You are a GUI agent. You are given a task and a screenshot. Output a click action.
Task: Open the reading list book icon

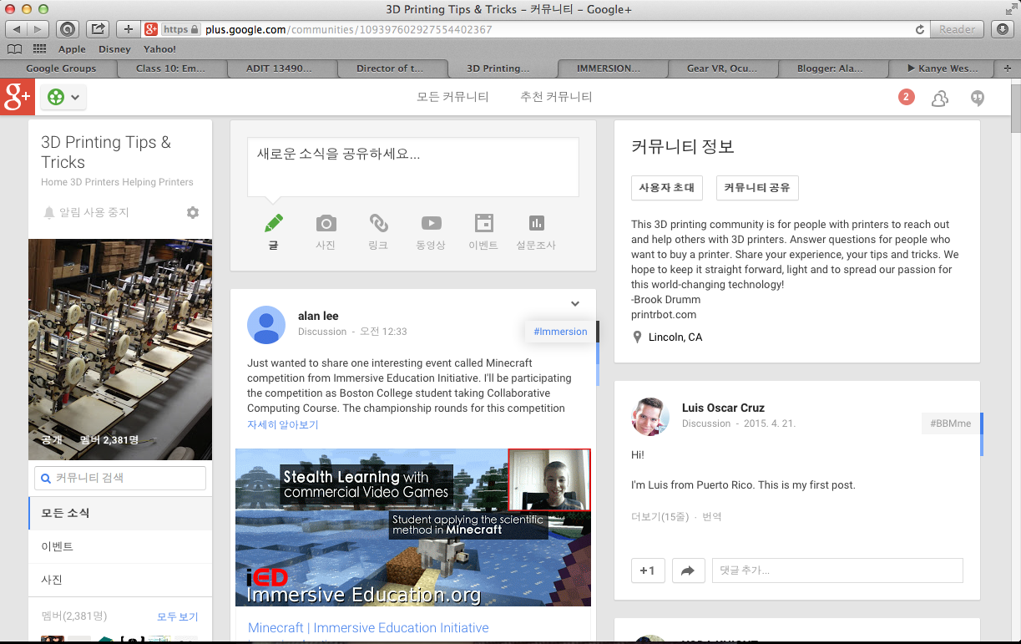[14, 49]
